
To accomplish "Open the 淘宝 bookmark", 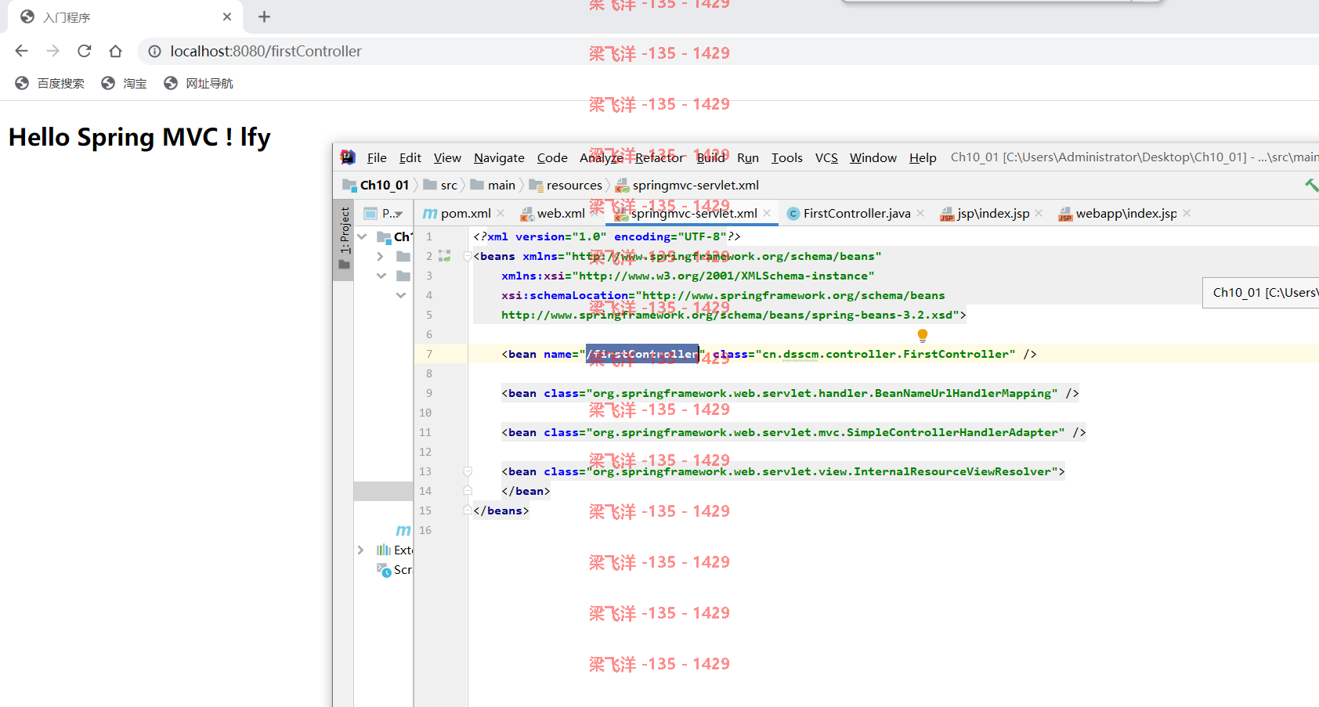I will [x=124, y=83].
